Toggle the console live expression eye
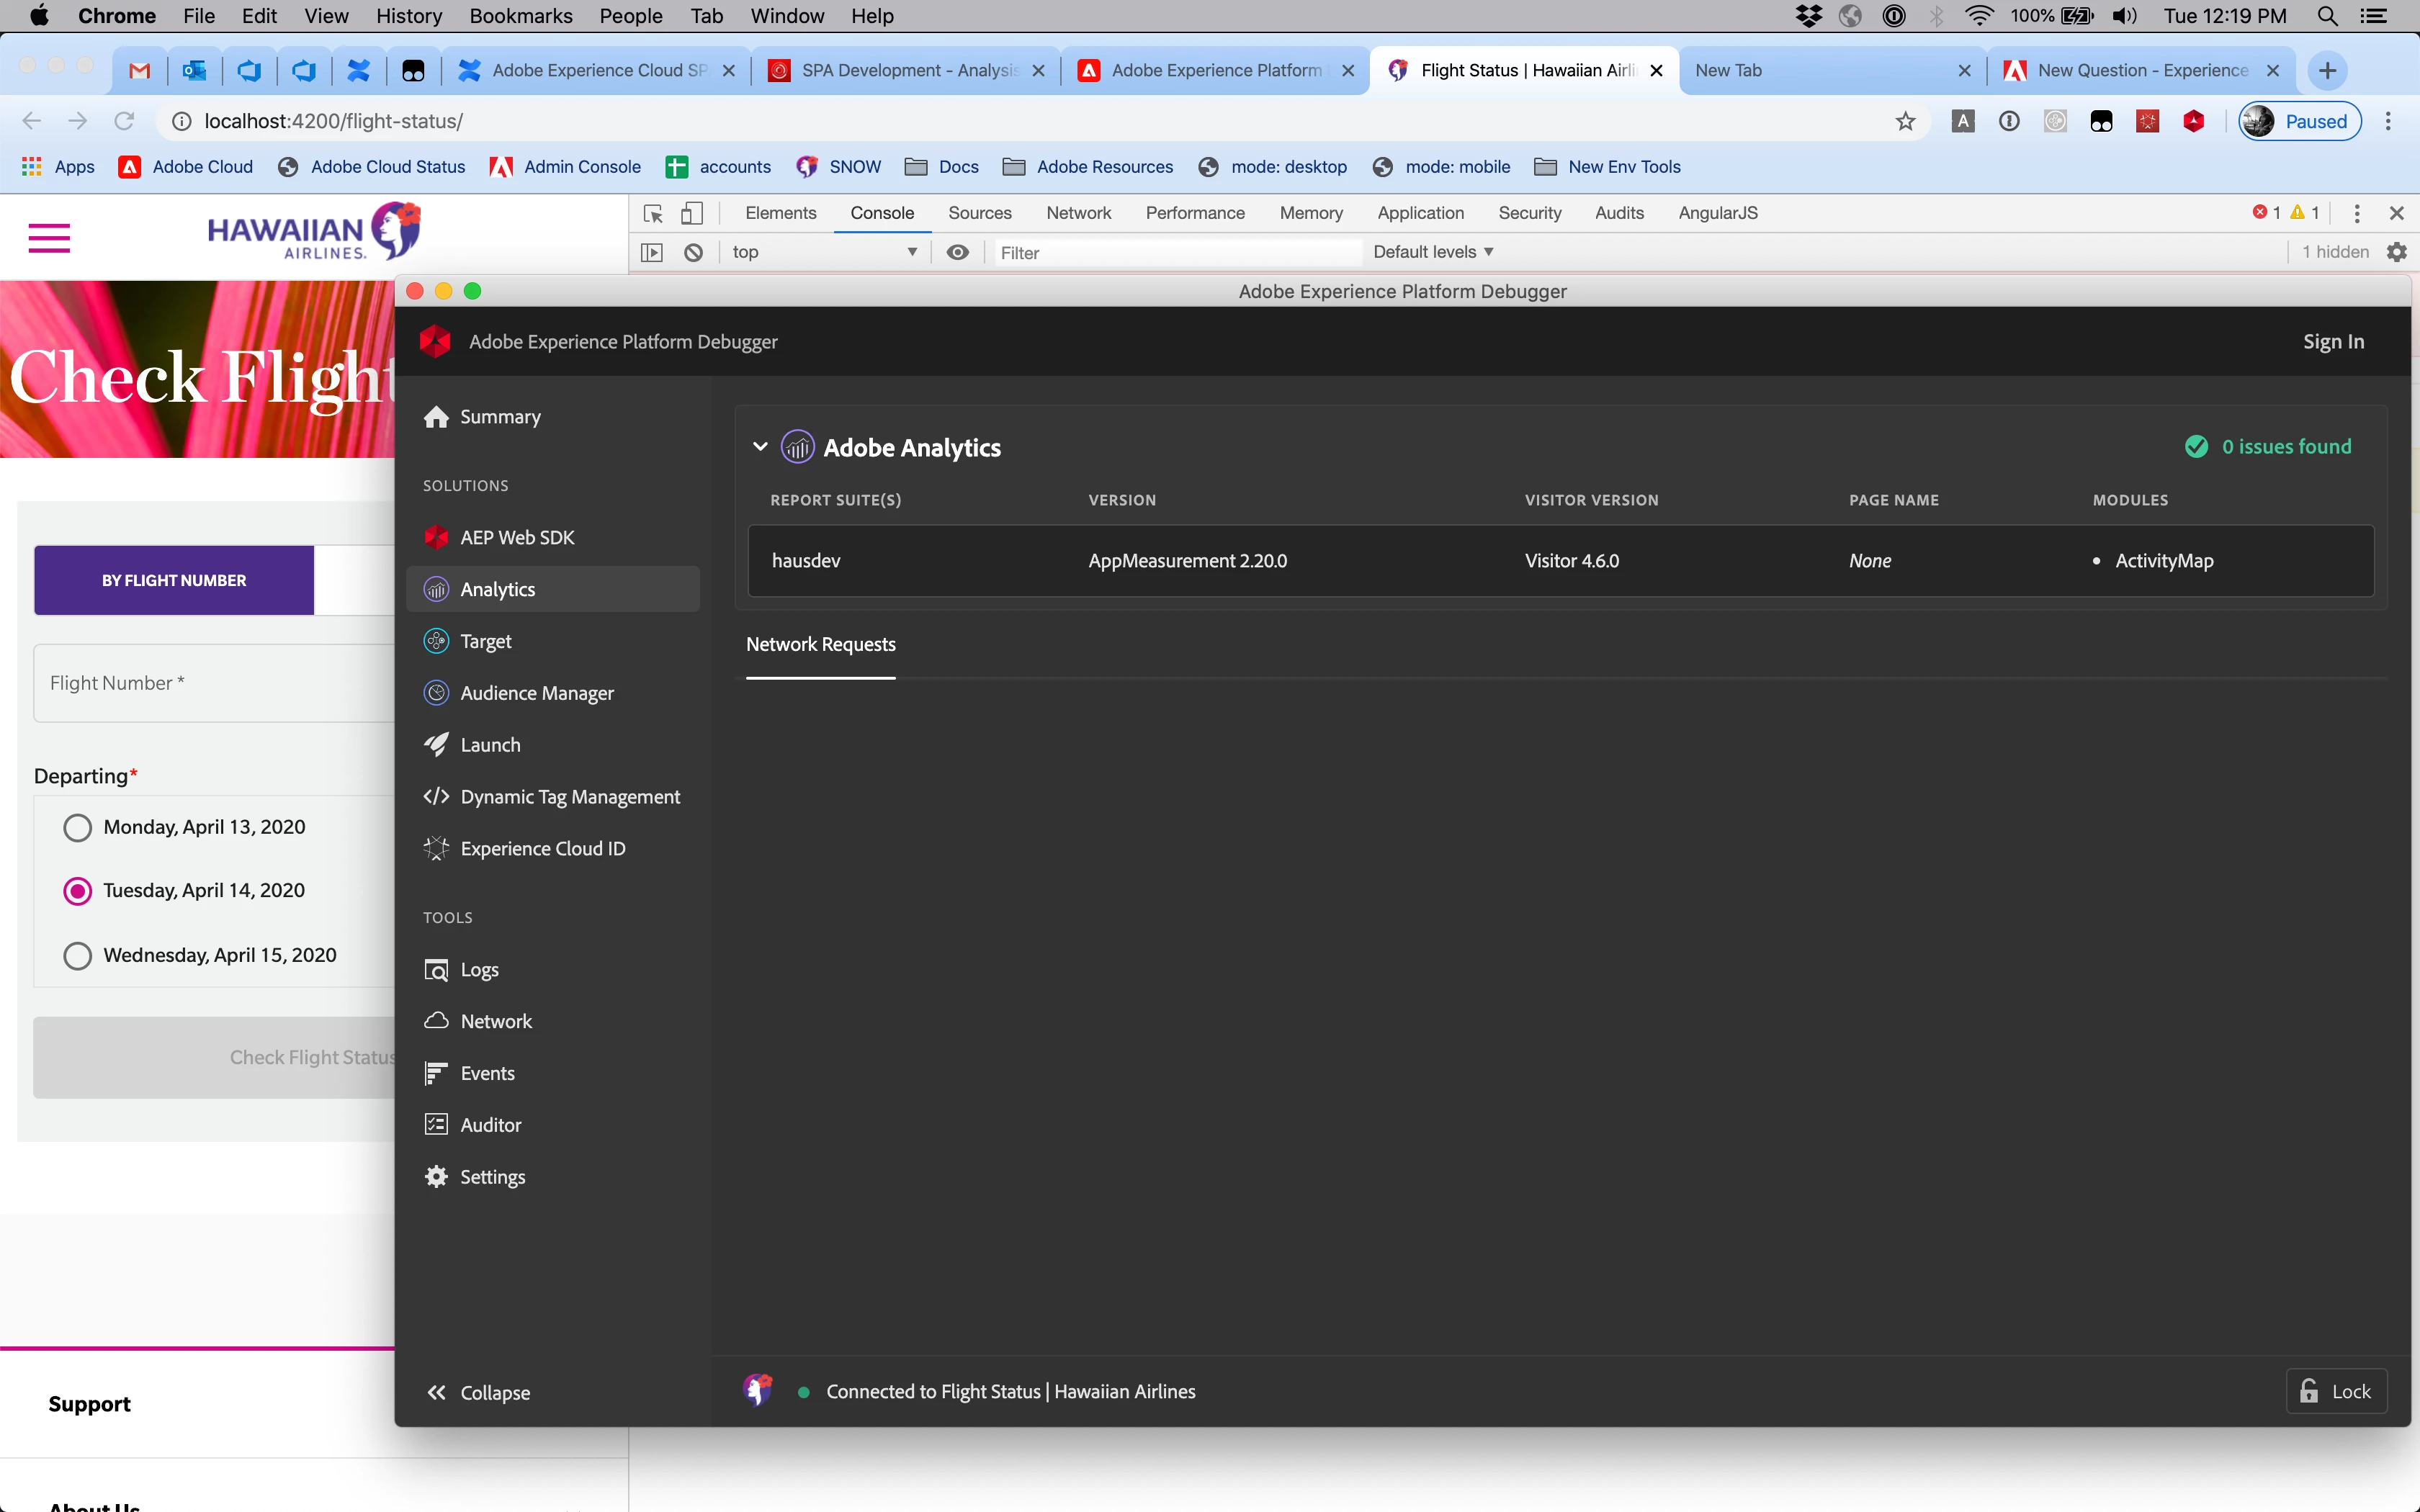Viewport: 2420px width, 1512px height. coord(957,252)
